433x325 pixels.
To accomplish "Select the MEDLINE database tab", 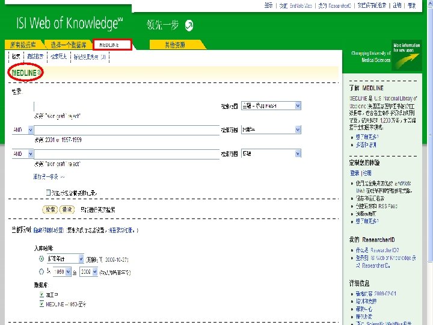I will (112, 45).
